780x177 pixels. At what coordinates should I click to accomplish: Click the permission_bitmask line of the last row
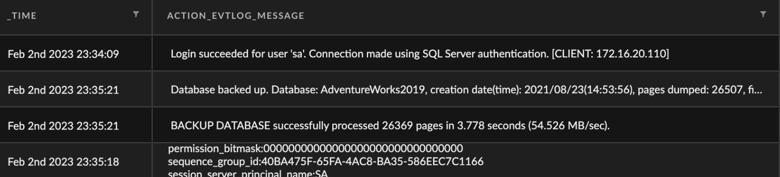(x=315, y=149)
